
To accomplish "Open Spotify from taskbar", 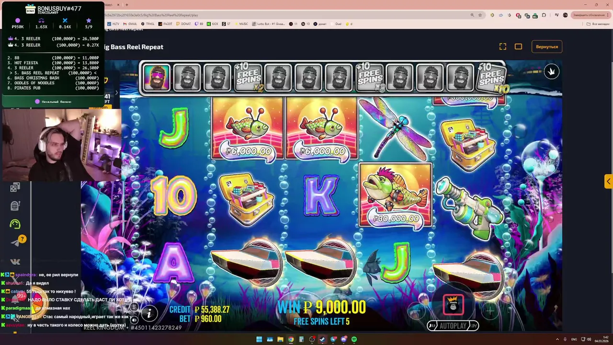I will 354,339.
